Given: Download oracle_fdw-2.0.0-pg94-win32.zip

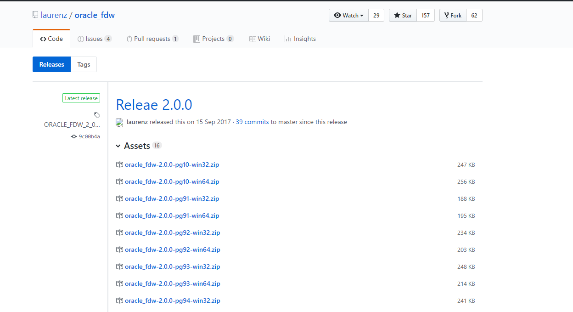Looking at the screenshot, I should click(x=172, y=301).
